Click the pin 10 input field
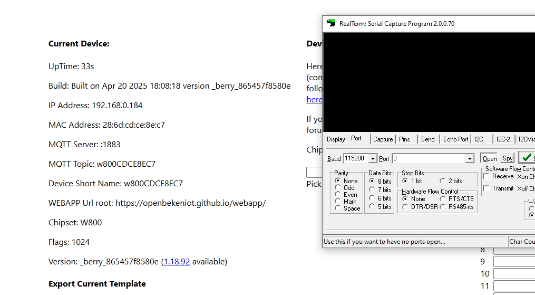 pos(514,274)
